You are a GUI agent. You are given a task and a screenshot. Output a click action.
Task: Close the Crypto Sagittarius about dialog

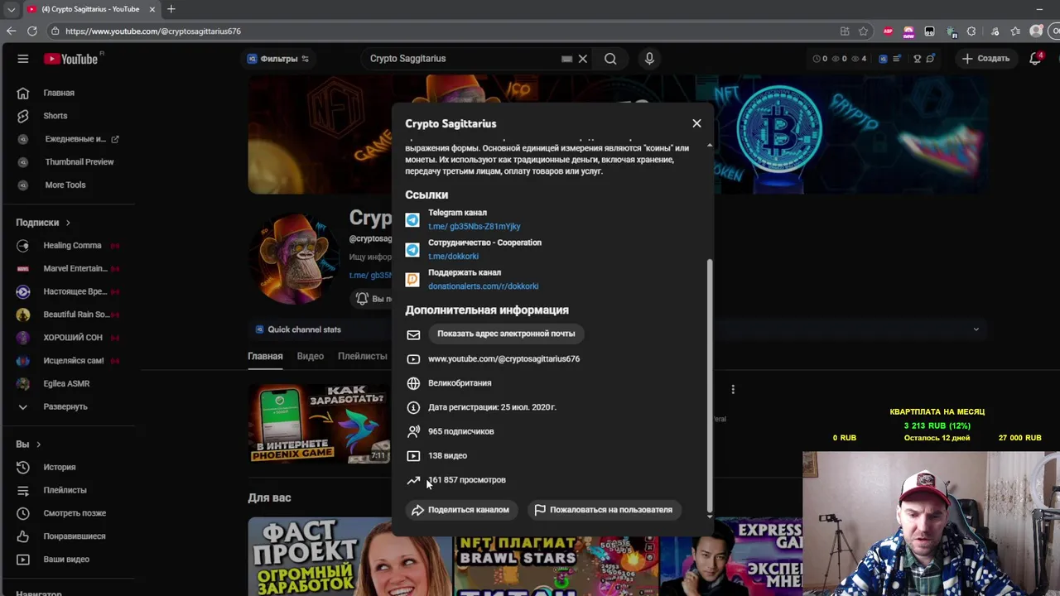coord(696,123)
